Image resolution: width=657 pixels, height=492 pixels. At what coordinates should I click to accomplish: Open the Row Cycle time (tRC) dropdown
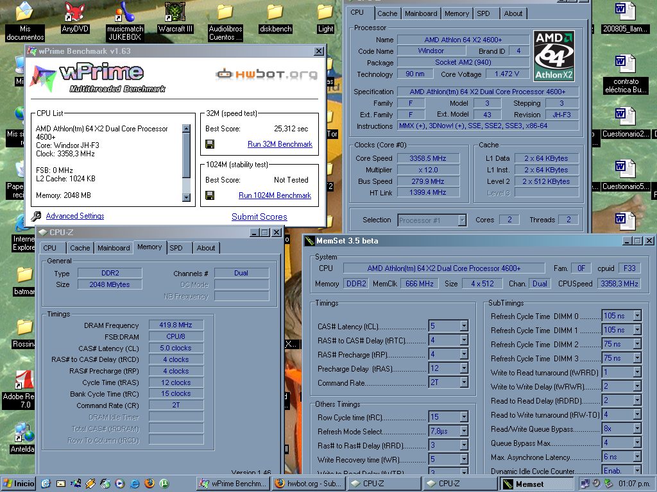point(464,417)
